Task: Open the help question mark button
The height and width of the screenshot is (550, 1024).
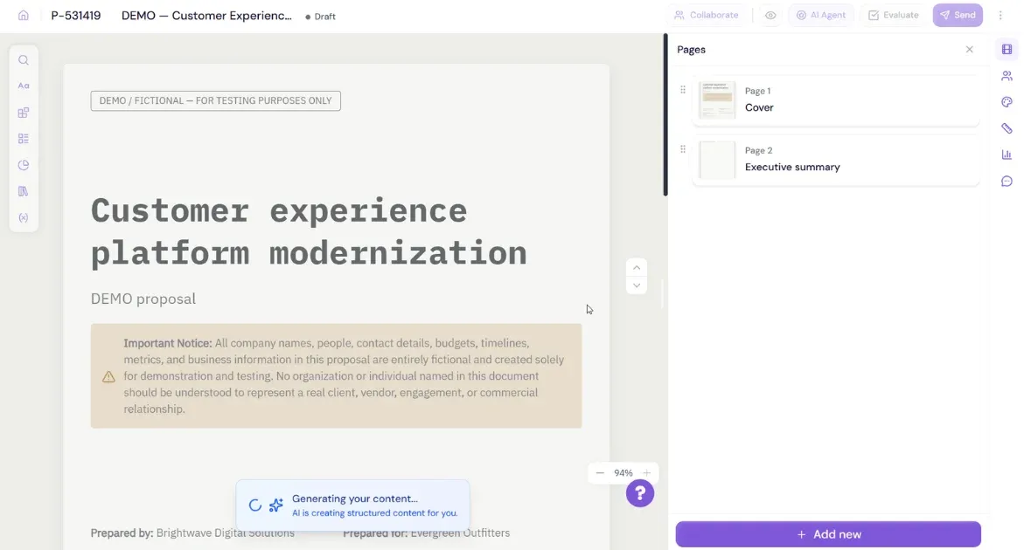Action: (640, 493)
